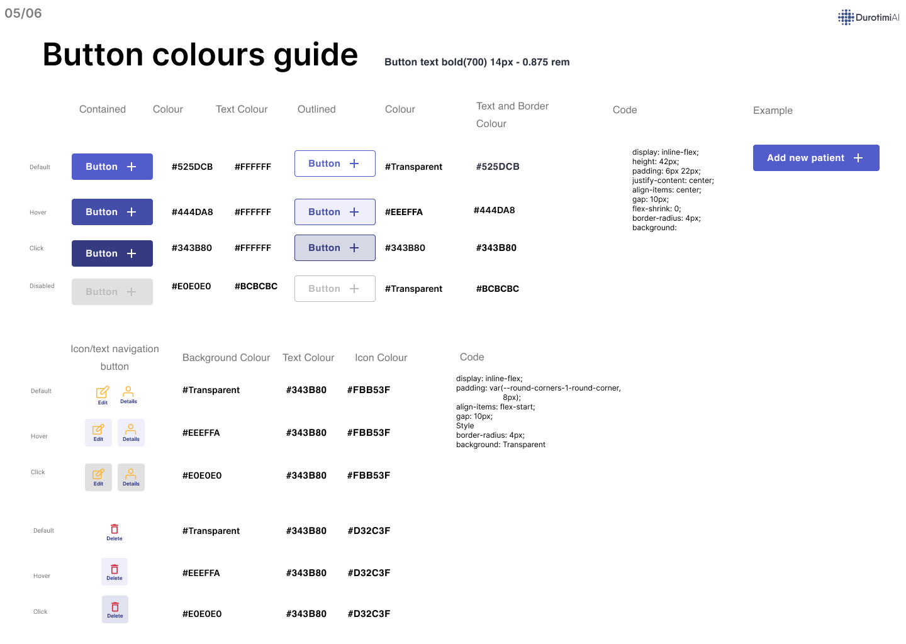Click the Button colours guide heading

coord(199,55)
